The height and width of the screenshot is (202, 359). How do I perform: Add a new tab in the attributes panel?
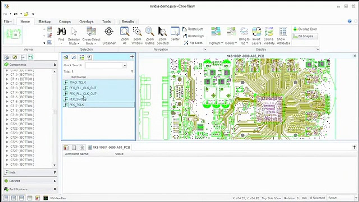[x=354, y=147]
